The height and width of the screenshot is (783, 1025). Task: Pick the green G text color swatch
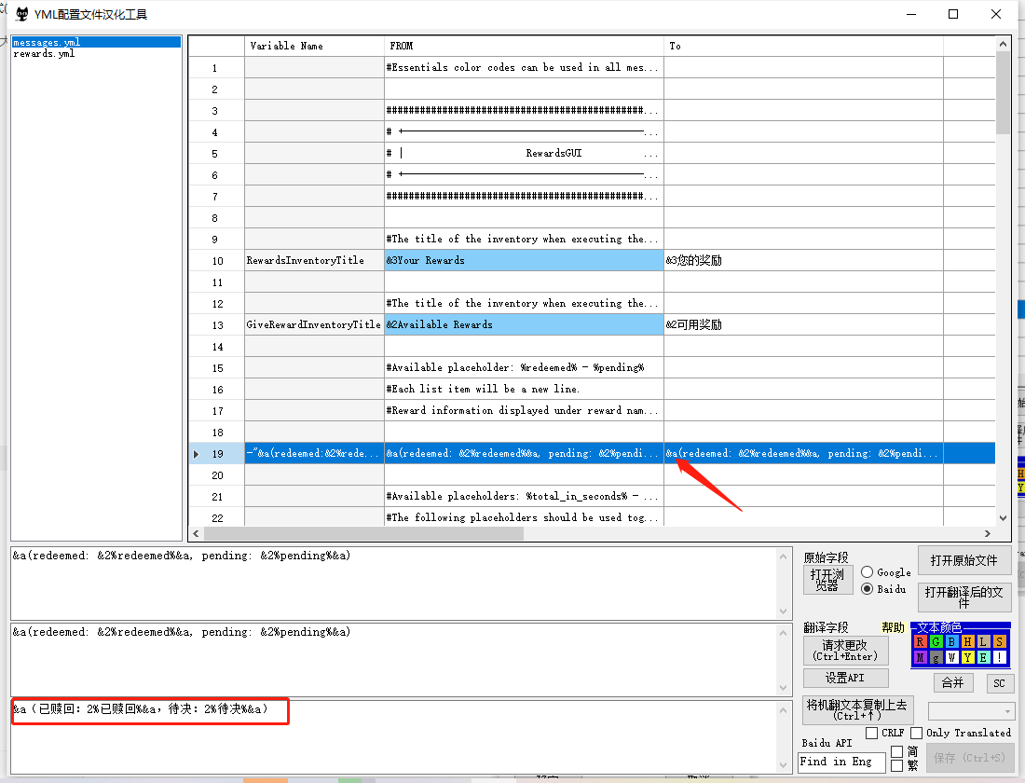tap(936, 641)
